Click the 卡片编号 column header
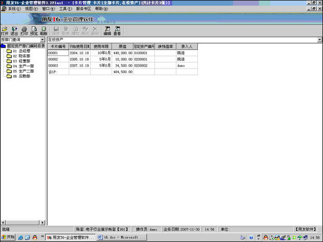Viewport: 323px width, 242px height. pos(58,47)
